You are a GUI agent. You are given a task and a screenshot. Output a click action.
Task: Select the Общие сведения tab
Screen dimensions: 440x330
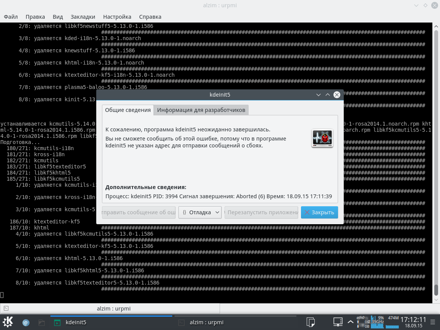128,110
